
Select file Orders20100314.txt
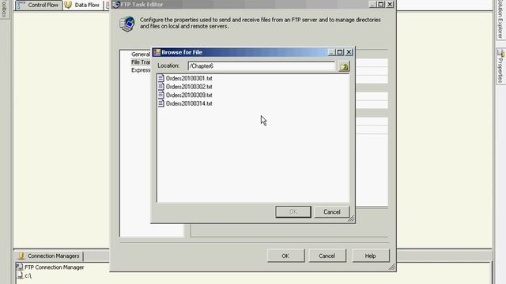pyautogui.click(x=189, y=103)
